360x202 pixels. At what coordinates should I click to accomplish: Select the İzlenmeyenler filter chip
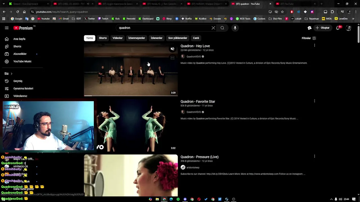tap(137, 38)
